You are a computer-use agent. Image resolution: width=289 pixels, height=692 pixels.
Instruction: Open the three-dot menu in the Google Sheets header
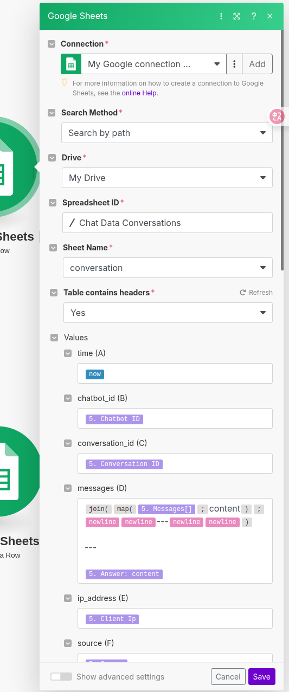(x=221, y=16)
